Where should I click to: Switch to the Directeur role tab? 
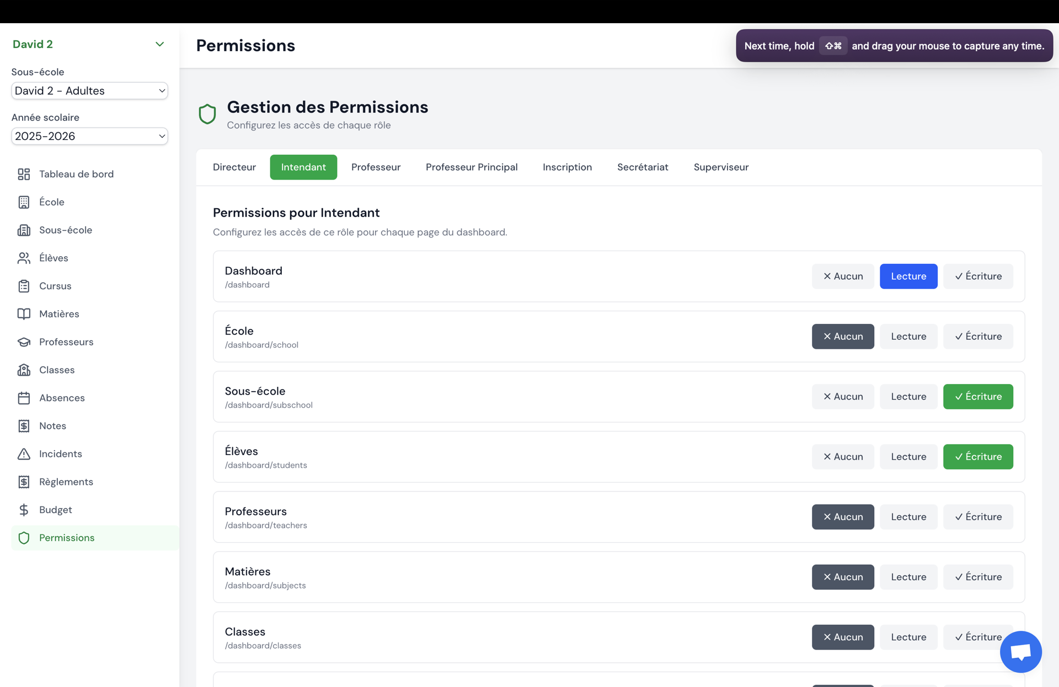click(x=234, y=167)
